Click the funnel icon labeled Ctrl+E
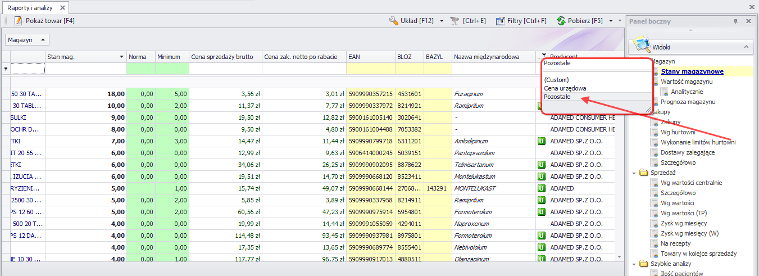Image resolution: width=759 pixels, height=276 pixels. 455,21
